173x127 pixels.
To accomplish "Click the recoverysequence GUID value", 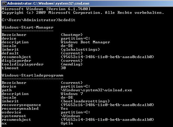I will tap(107, 105).
